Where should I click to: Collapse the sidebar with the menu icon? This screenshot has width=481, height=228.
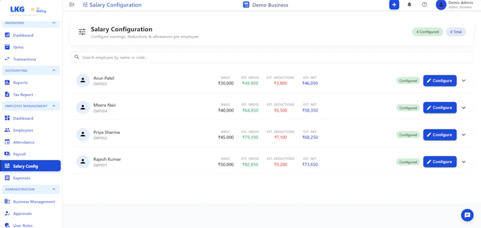[x=72, y=5]
